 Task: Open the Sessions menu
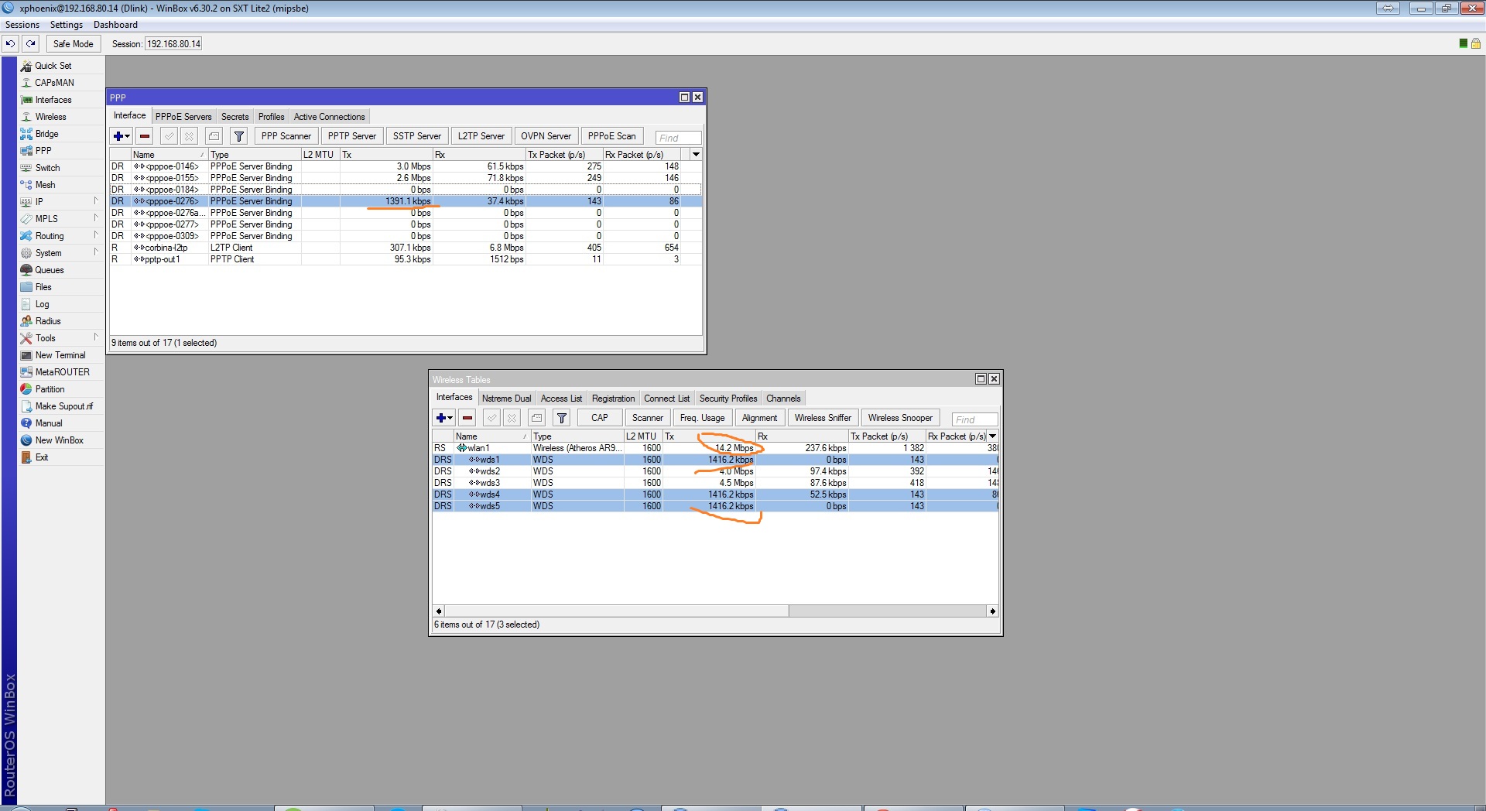click(x=22, y=25)
